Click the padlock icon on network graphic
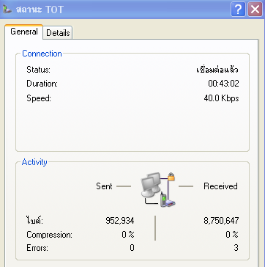Viewport: 265px width, 267px height. 171,177
